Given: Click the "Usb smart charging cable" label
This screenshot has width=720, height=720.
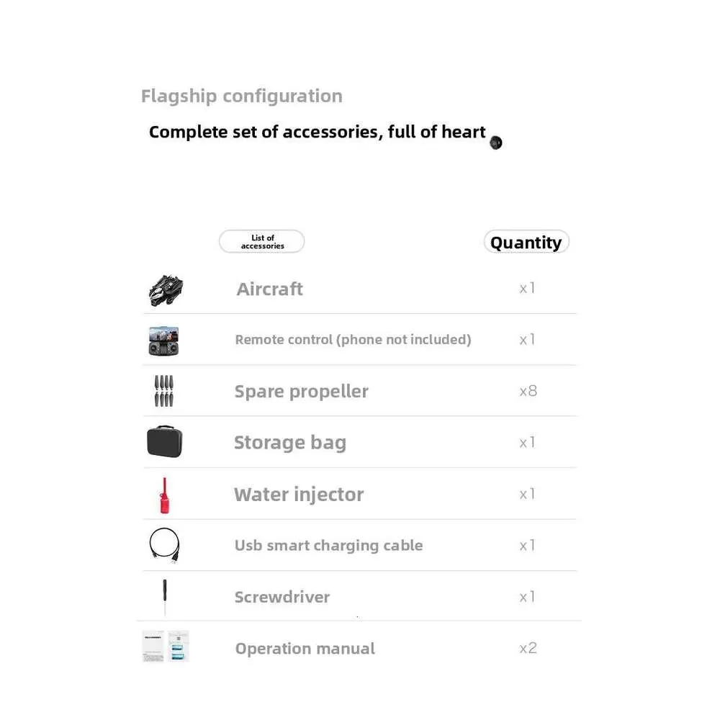Looking at the screenshot, I should 328,545.
